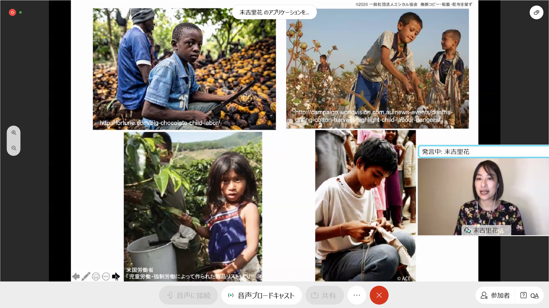Screen dimensions: 549x308
Task: Click the green connection status dot
Action: click(21, 13)
